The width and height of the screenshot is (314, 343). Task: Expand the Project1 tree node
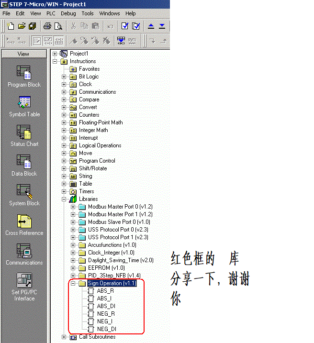(x=55, y=54)
